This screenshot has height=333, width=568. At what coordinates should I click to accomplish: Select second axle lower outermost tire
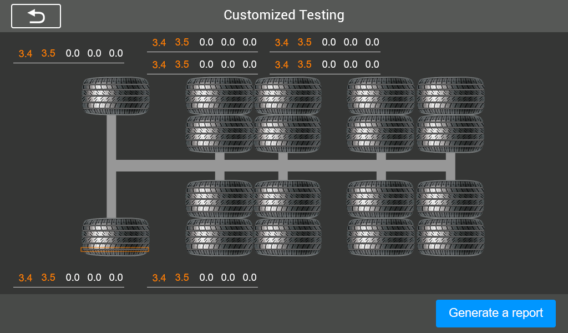point(219,237)
